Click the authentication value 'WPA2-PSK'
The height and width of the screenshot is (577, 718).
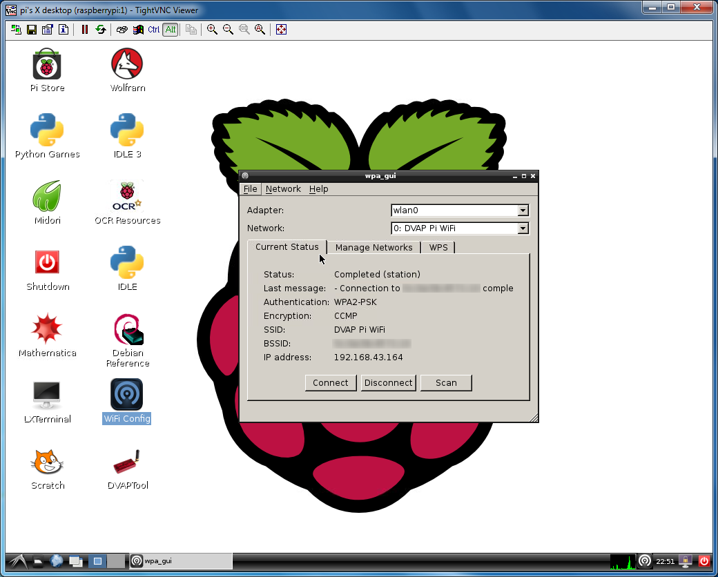click(x=356, y=302)
